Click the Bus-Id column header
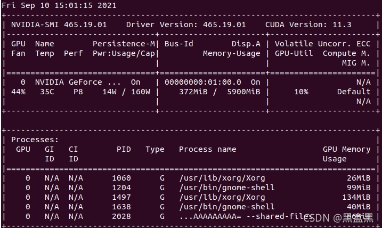The image size is (382, 228). click(x=179, y=44)
